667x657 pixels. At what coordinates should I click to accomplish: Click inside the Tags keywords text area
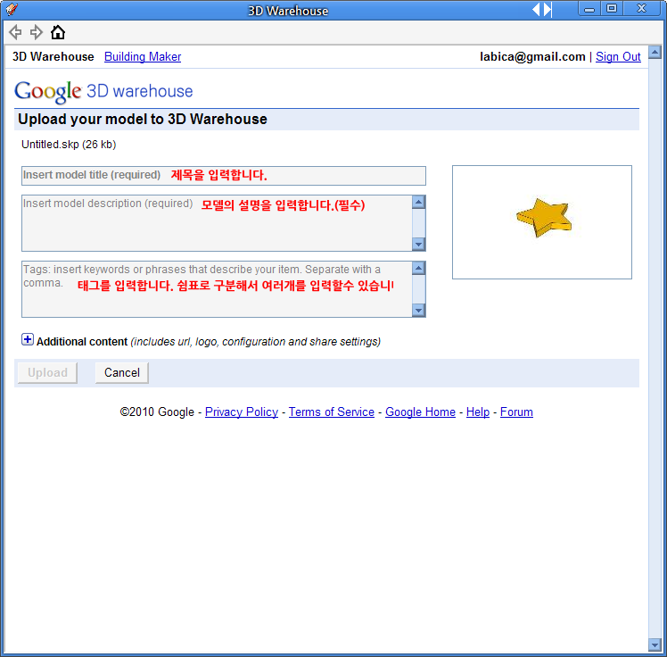[x=217, y=289]
